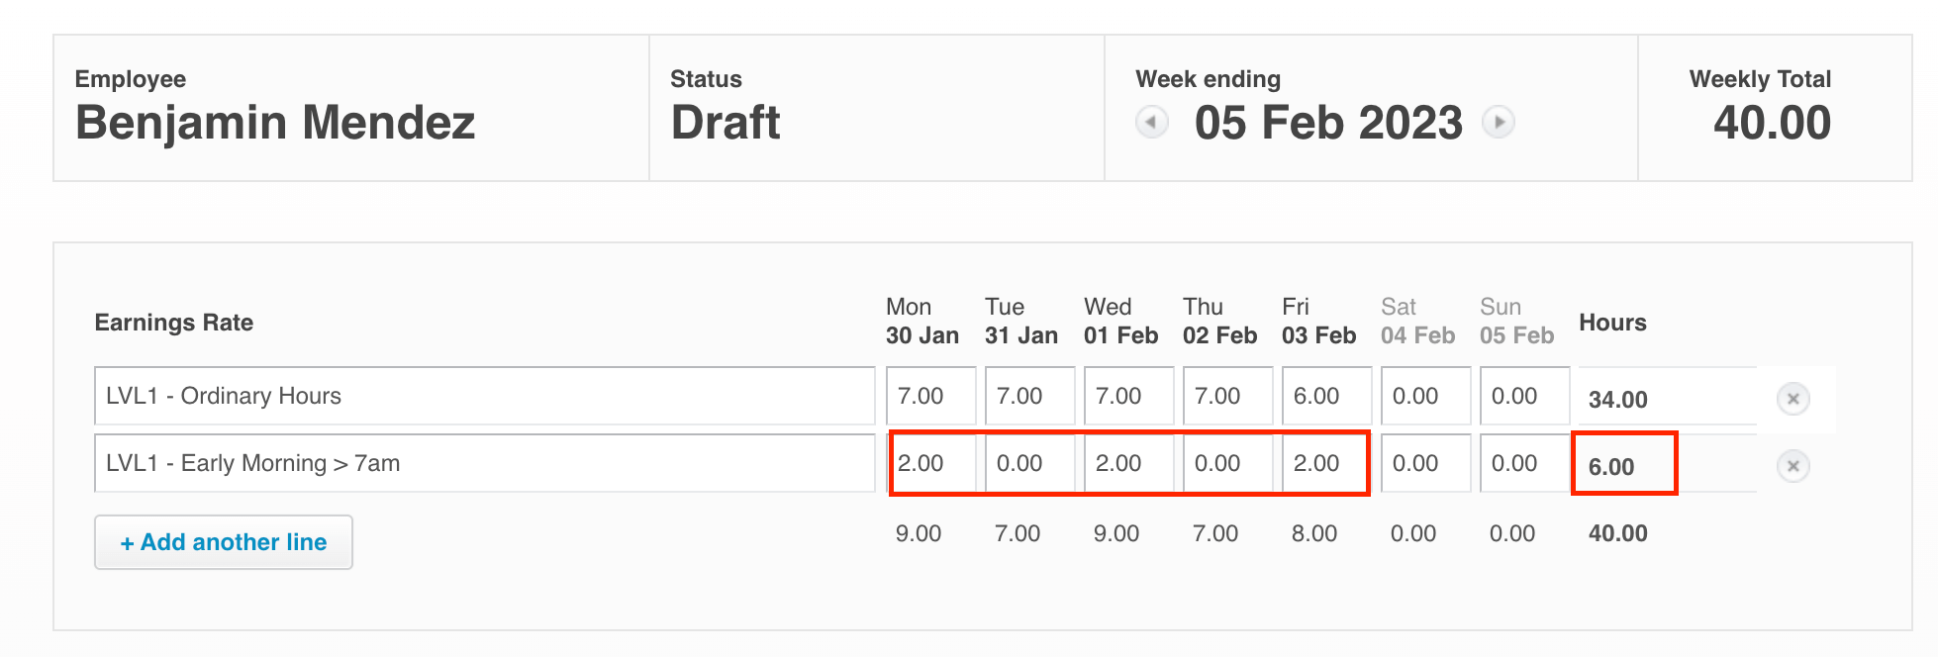Click Add another line

tap(223, 541)
